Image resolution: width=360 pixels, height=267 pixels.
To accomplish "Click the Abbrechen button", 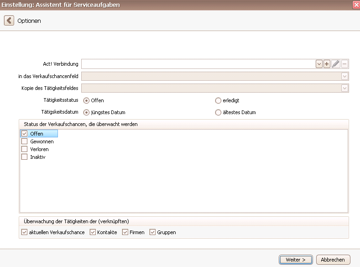I will [333, 260].
